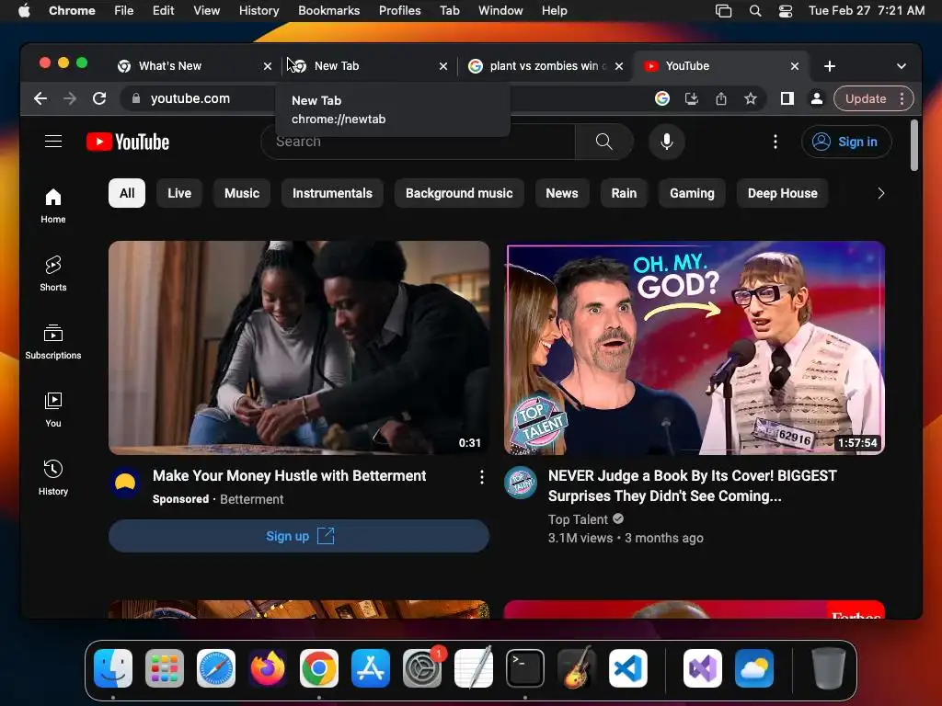This screenshot has height=706, width=942.
Task: Open the Top Talent video thumbnail
Action: coord(695,347)
